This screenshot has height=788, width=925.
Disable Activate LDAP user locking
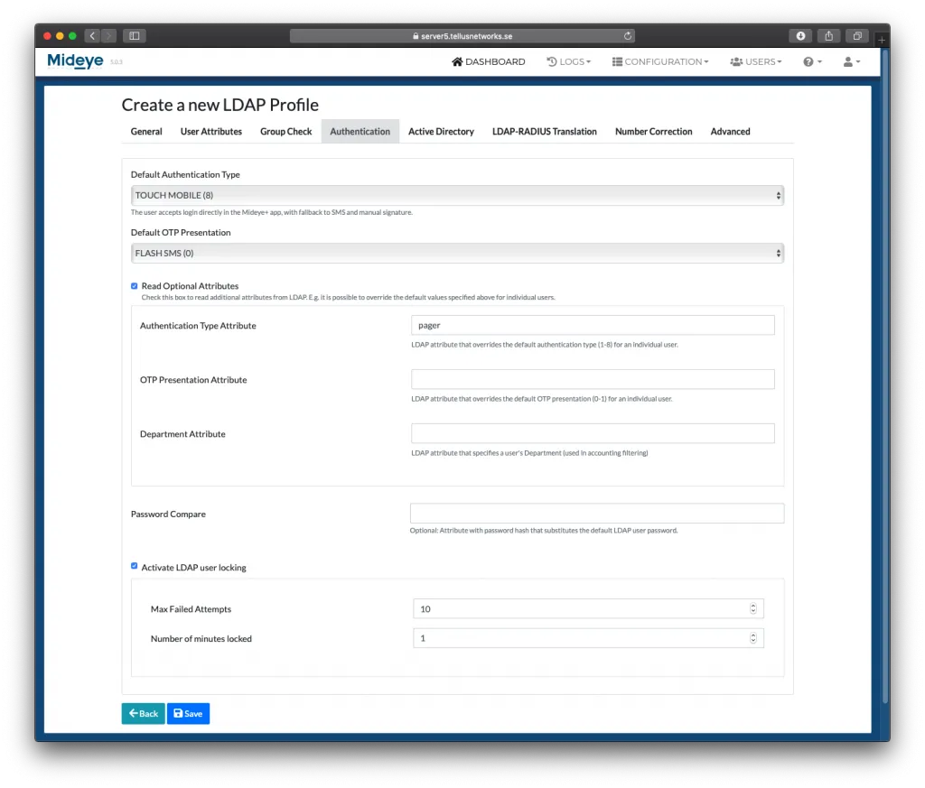click(134, 566)
